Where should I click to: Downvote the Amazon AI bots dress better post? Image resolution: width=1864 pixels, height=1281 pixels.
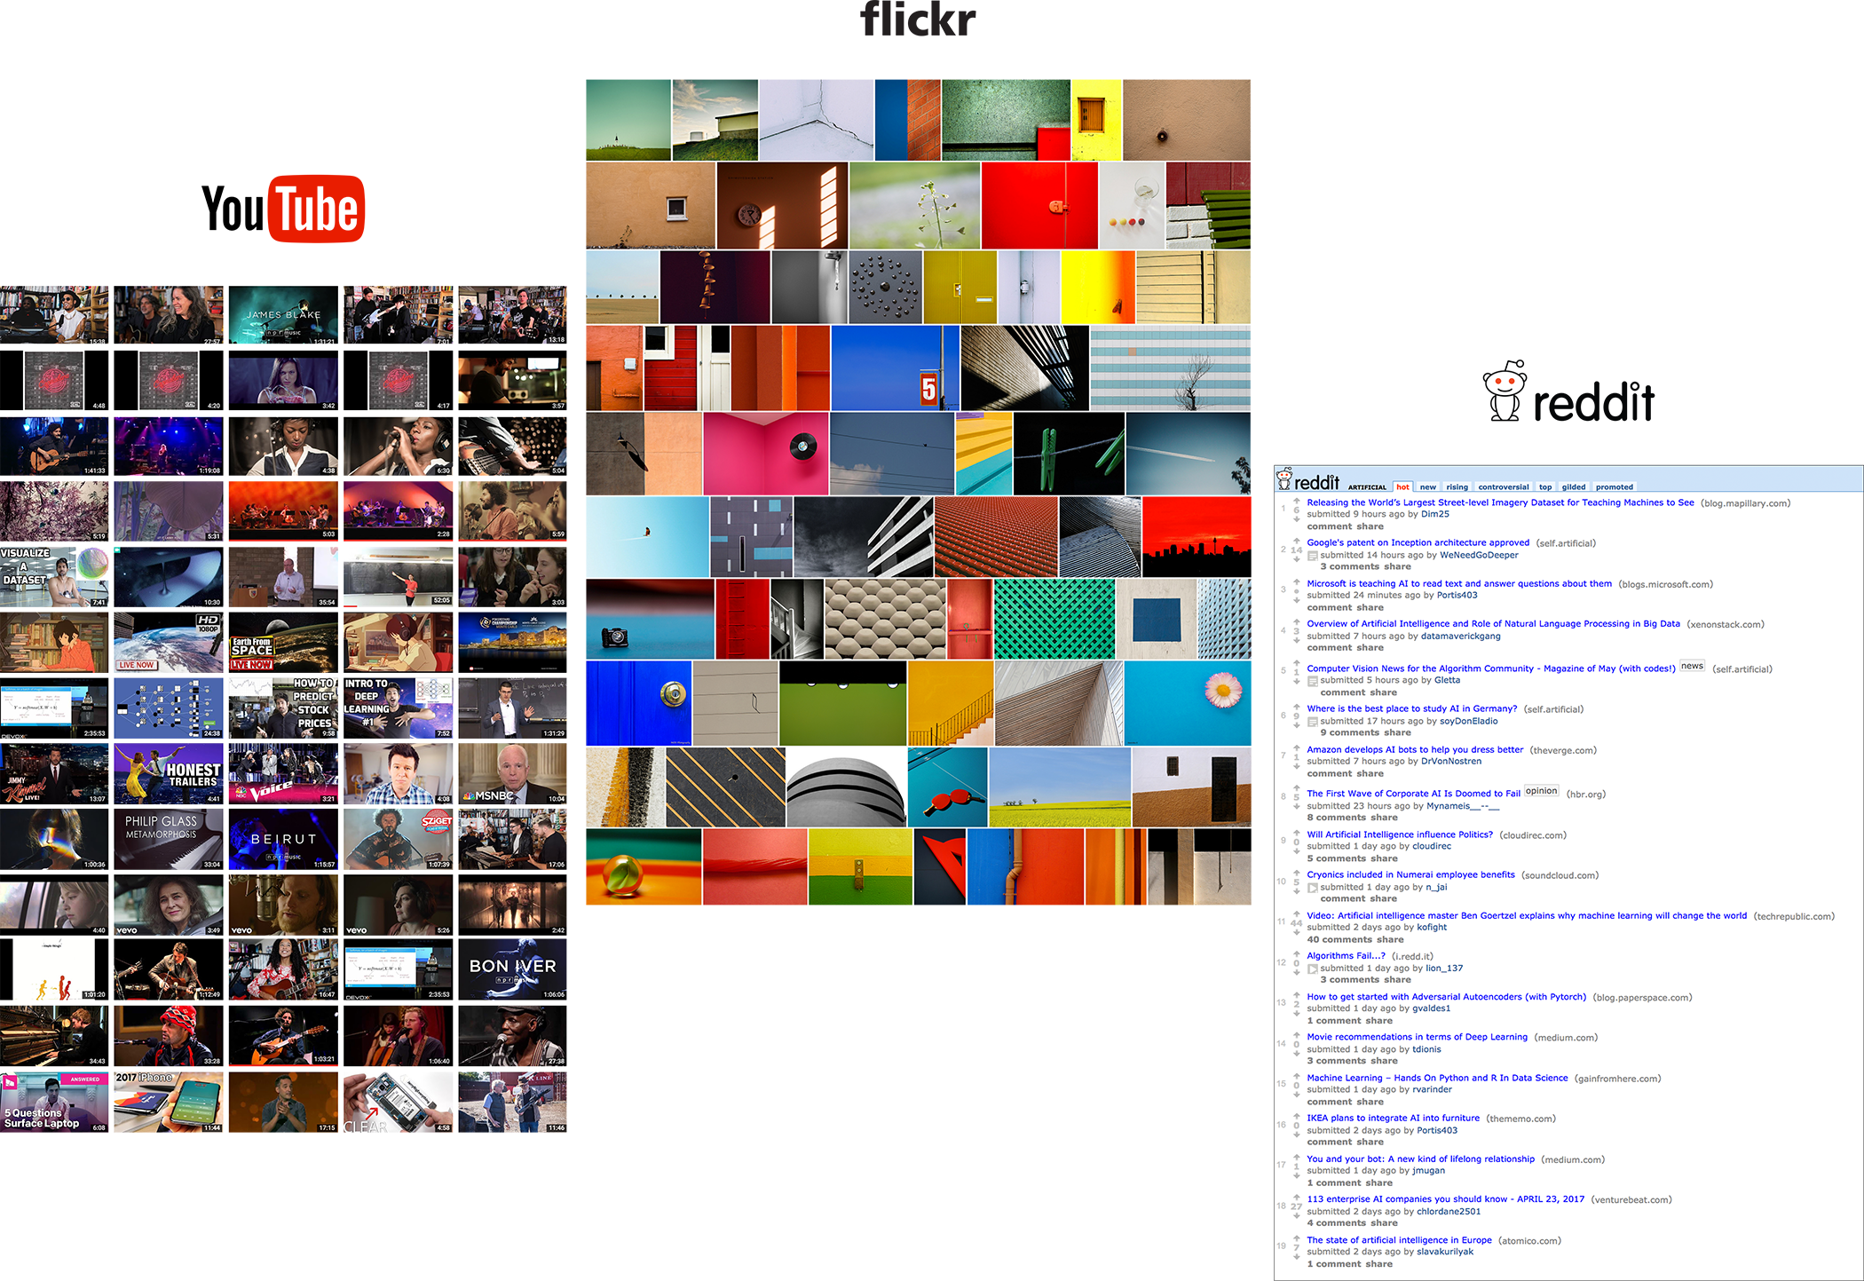[1297, 766]
